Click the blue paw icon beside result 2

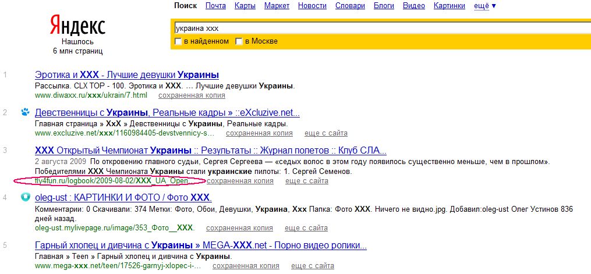pyautogui.click(x=25, y=112)
